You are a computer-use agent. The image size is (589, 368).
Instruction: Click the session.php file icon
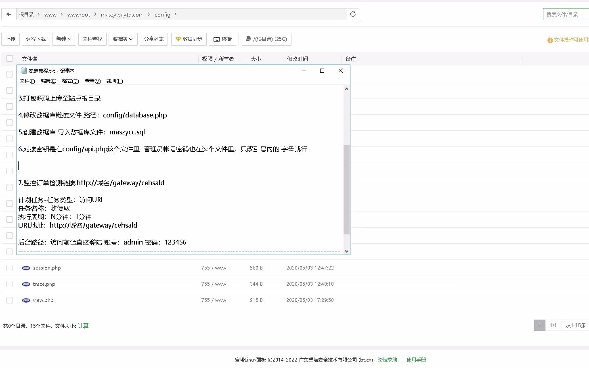26,268
